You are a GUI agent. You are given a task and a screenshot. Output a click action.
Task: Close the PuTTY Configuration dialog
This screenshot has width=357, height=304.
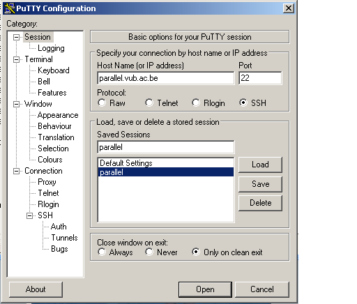[289, 8]
